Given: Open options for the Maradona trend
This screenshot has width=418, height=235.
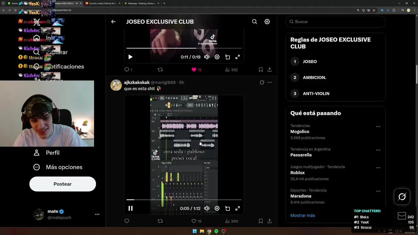Looking at the screenshot, I should click(378, 191).
